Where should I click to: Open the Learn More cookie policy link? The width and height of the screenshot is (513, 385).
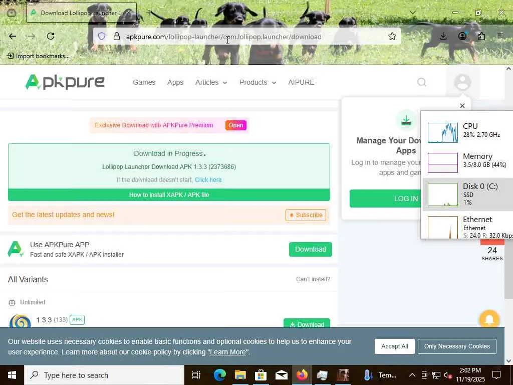tap(228, 352)
